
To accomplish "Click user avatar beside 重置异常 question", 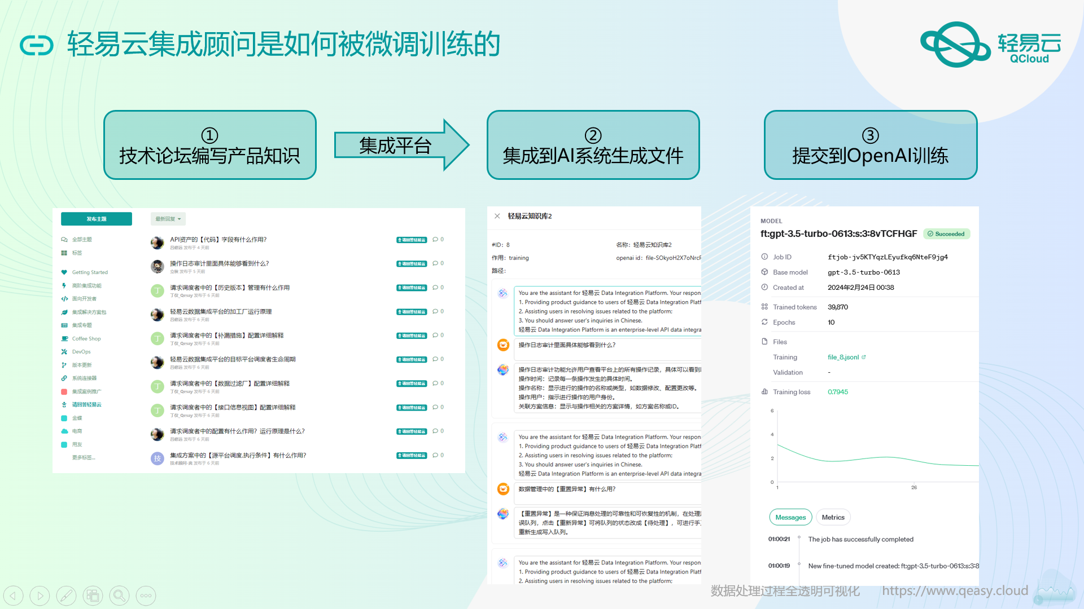I will [503, 489].
